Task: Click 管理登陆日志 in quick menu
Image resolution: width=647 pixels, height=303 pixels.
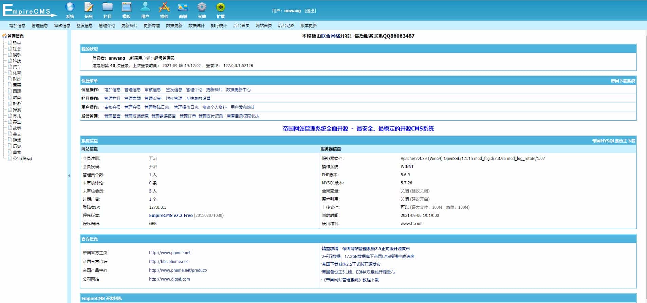Action: [157, 107]
